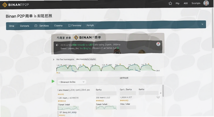The height and width of the screenshot is (117, 214).
Task: Select the Boncets tab
Action: click(x=25, y=26)
